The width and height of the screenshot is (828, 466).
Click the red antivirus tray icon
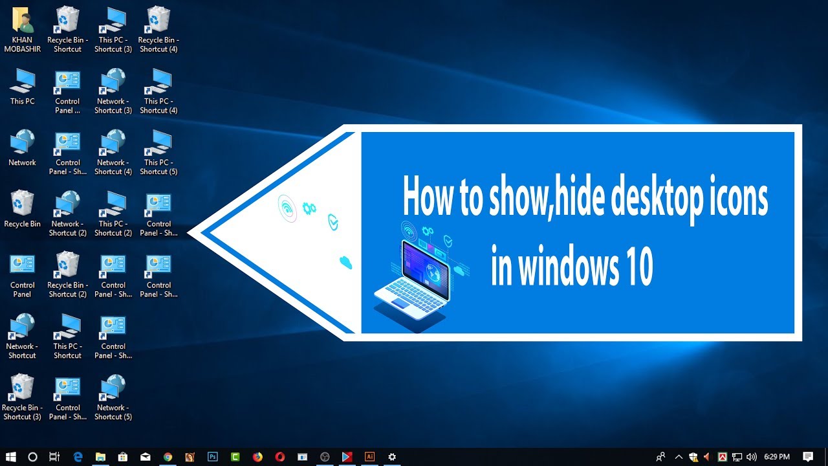723,456
